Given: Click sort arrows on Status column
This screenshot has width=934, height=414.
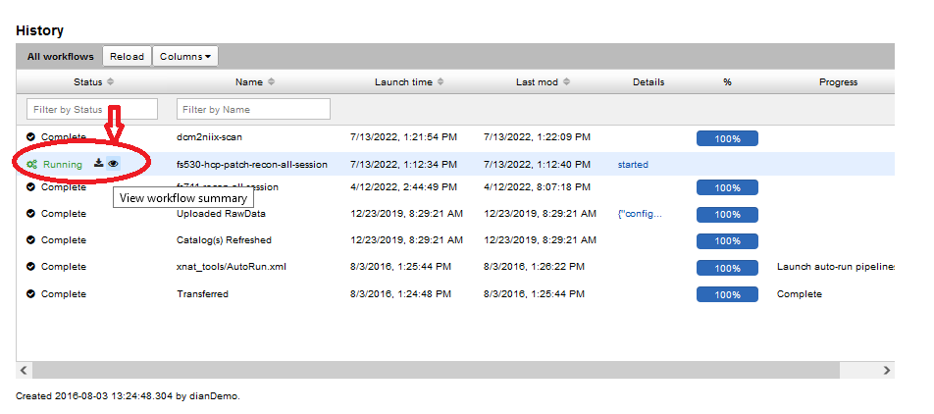Looking at the screenshot, I should 111,82.
